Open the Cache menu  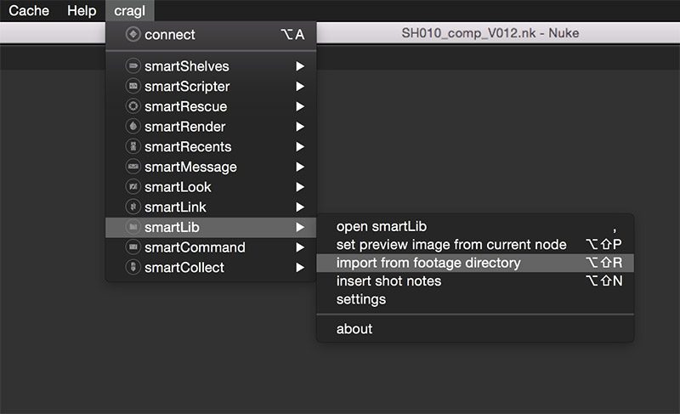[29, 11]
